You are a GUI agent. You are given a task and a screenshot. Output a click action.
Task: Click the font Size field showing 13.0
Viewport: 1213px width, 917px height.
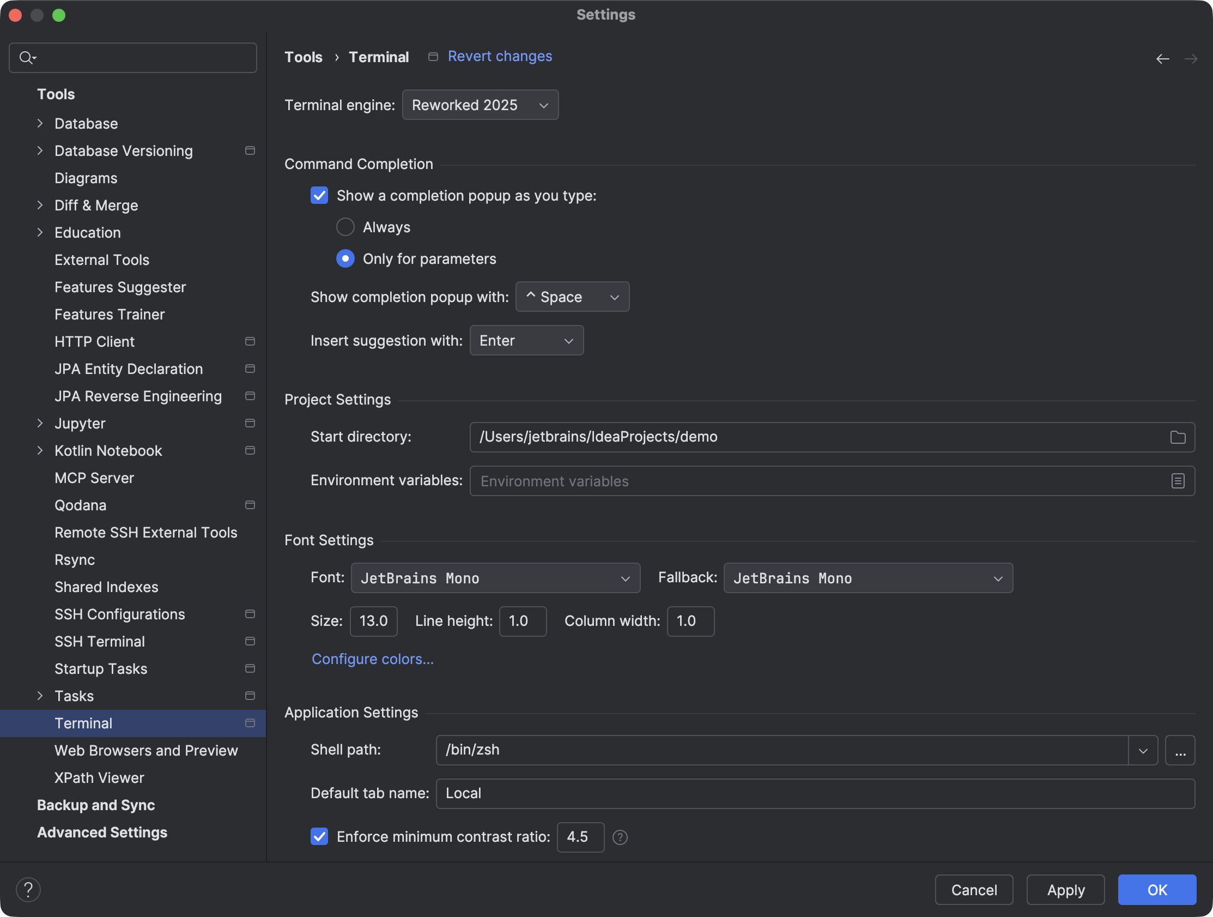373,621
